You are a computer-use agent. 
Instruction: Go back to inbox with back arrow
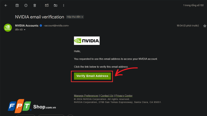tap(6, 5)
